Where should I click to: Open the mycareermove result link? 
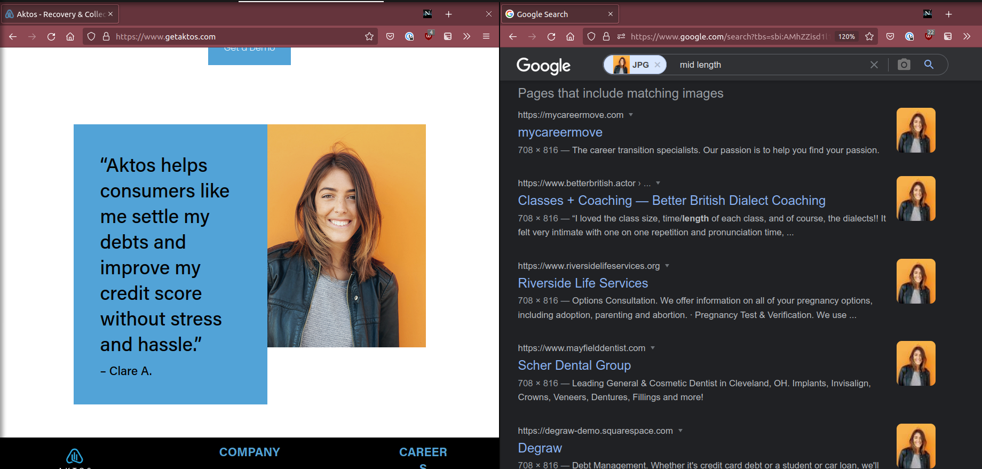[x=560, y=132]
